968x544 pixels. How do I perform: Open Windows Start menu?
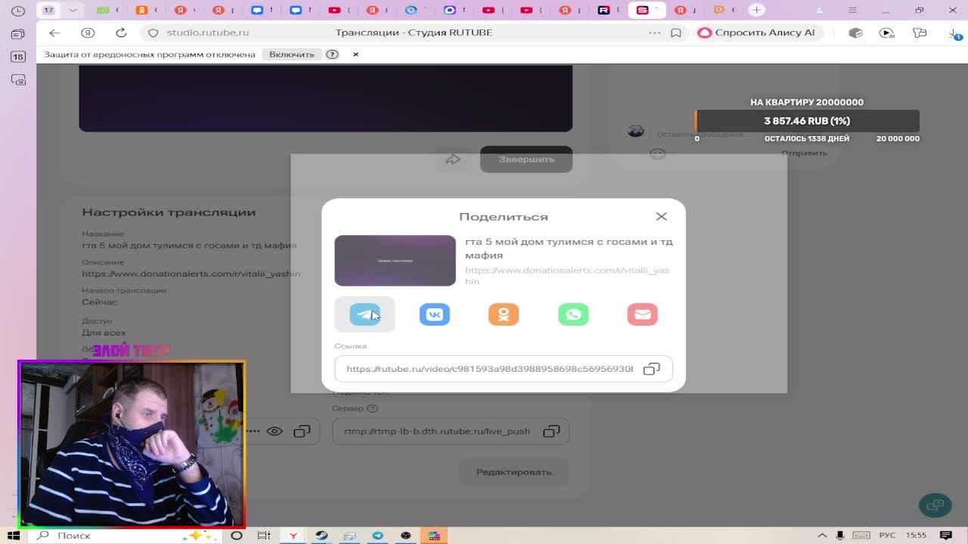tap(14, 535)
